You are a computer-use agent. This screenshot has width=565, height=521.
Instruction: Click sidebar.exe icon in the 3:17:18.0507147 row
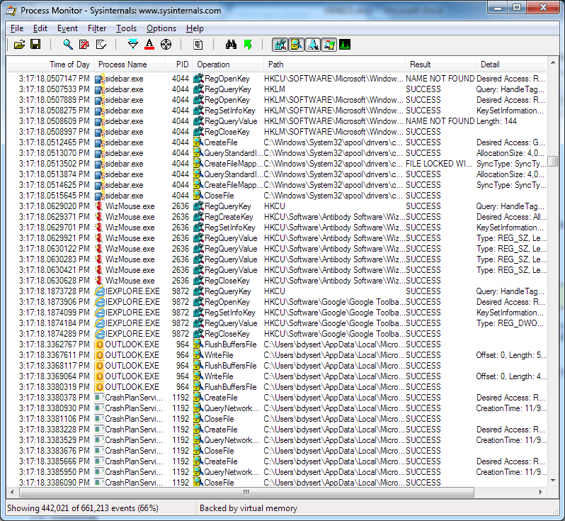pyautogui.click(x=99, y=79)
